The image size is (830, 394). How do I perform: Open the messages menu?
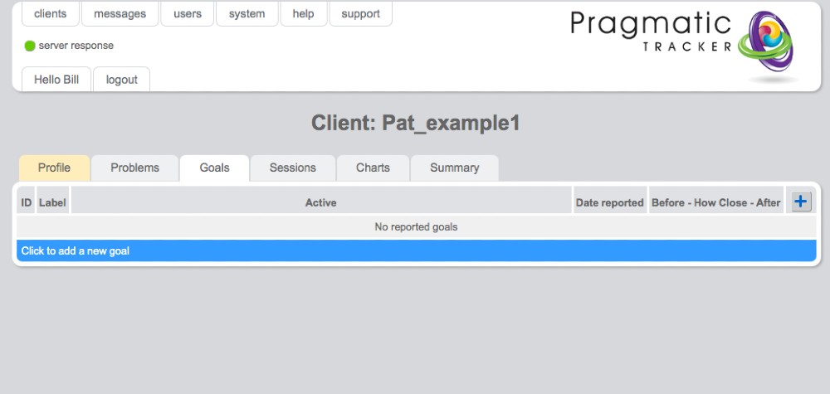[120, 14]
